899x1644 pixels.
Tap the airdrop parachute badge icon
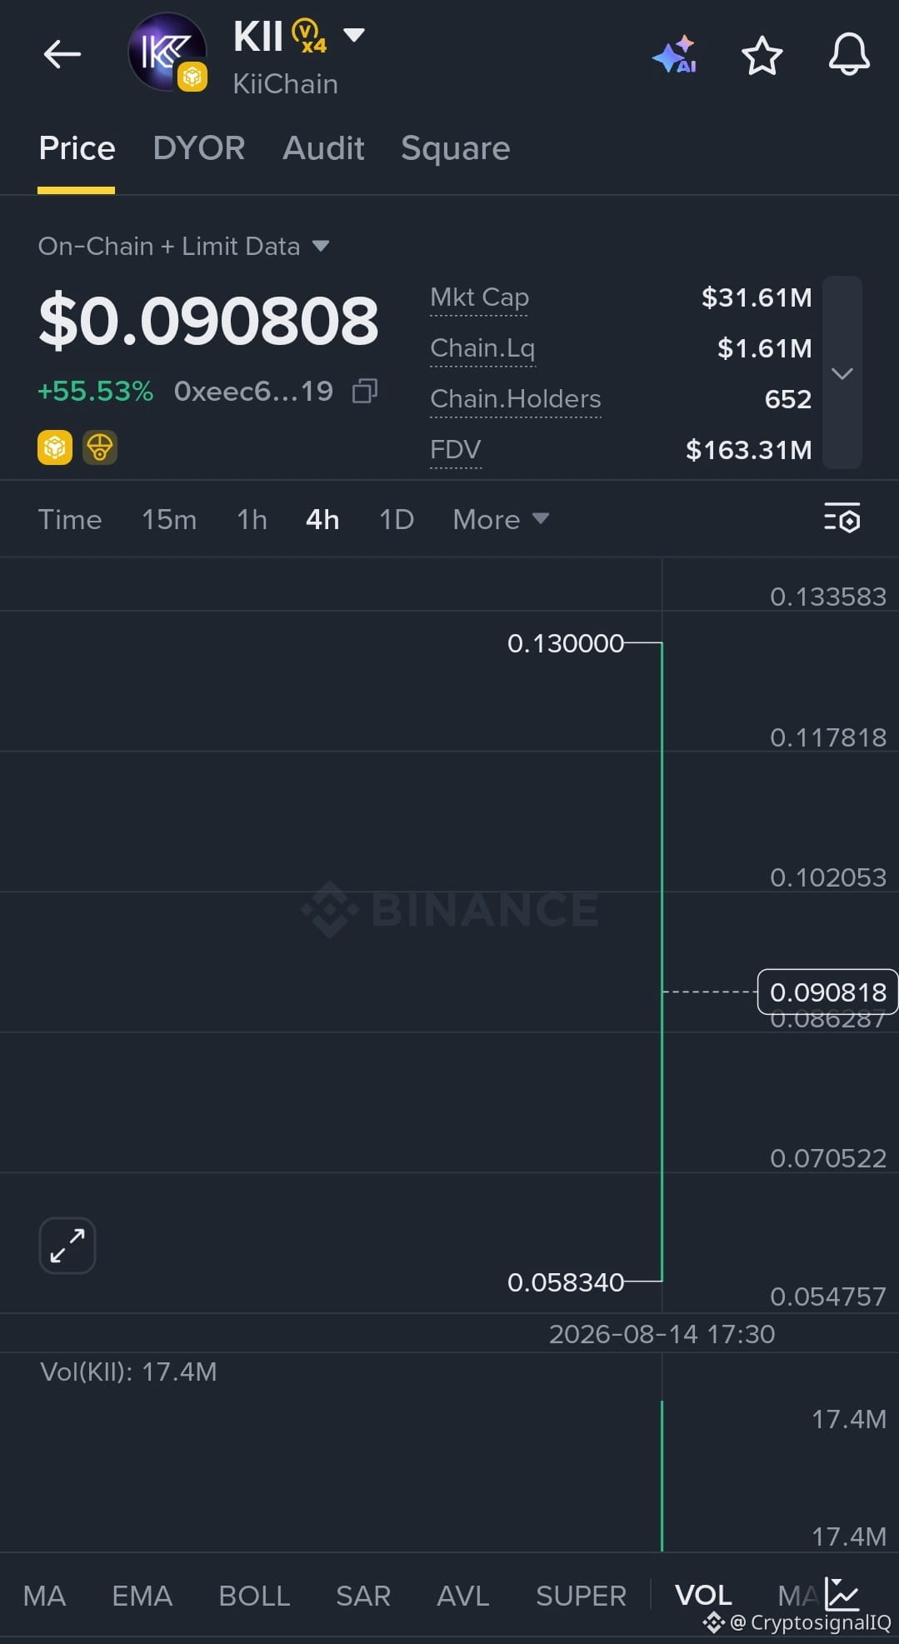(100, 447)
